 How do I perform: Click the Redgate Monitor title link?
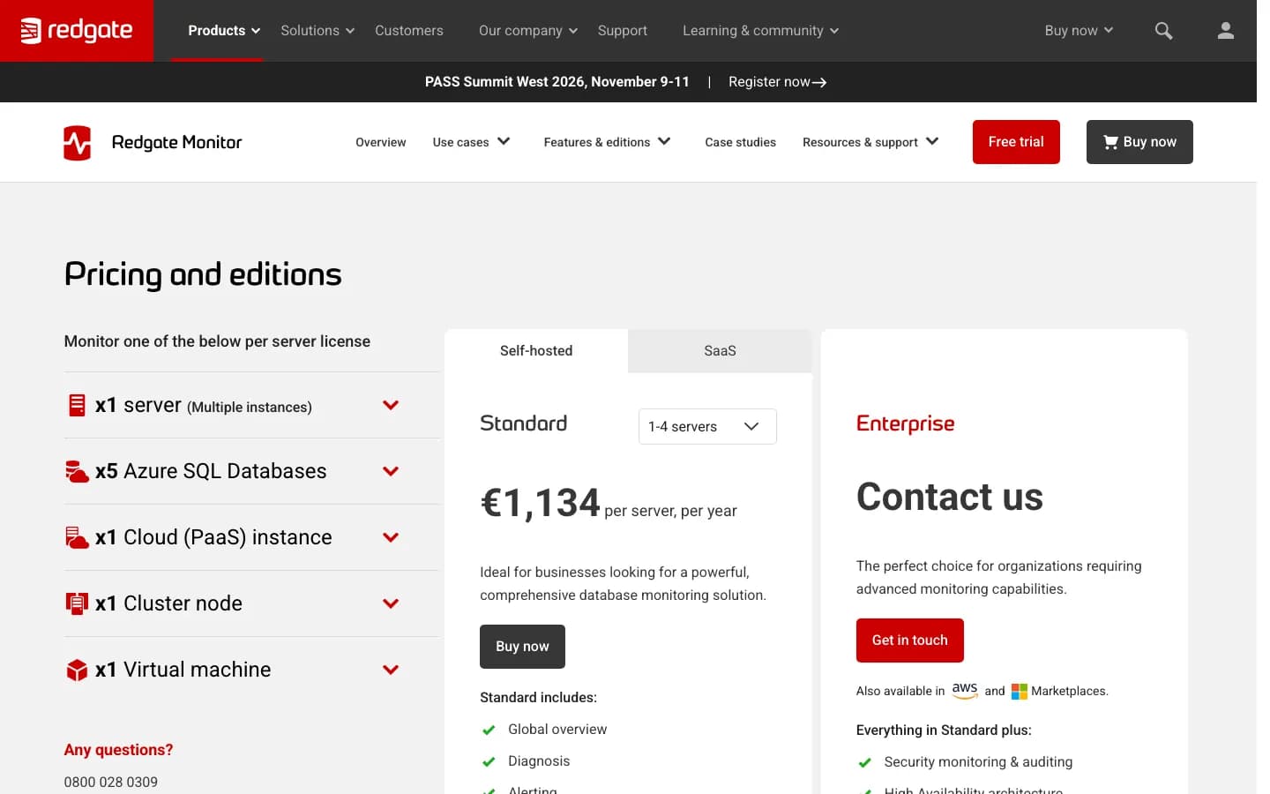176,142
